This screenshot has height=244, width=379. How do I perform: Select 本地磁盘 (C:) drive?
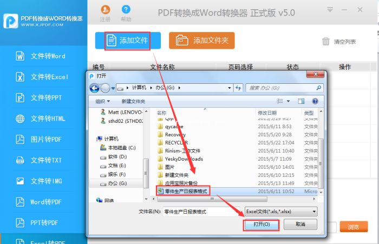click(x=117, y=148)
